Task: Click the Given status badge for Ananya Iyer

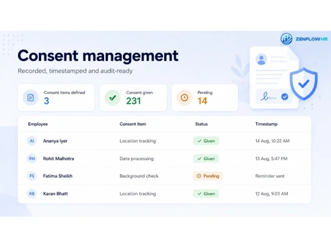Action: pos(206,141)
